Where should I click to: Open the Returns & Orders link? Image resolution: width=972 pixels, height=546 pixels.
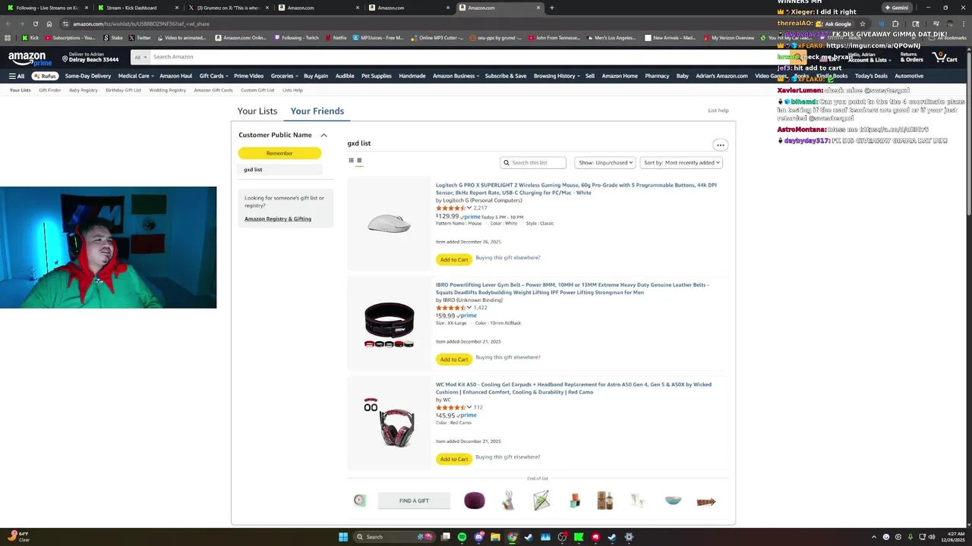[x=911, y=58]
